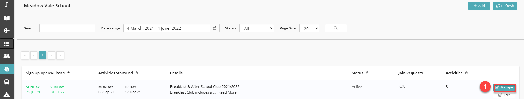Open Read More link for Breakfast Club

coord(227,92)
